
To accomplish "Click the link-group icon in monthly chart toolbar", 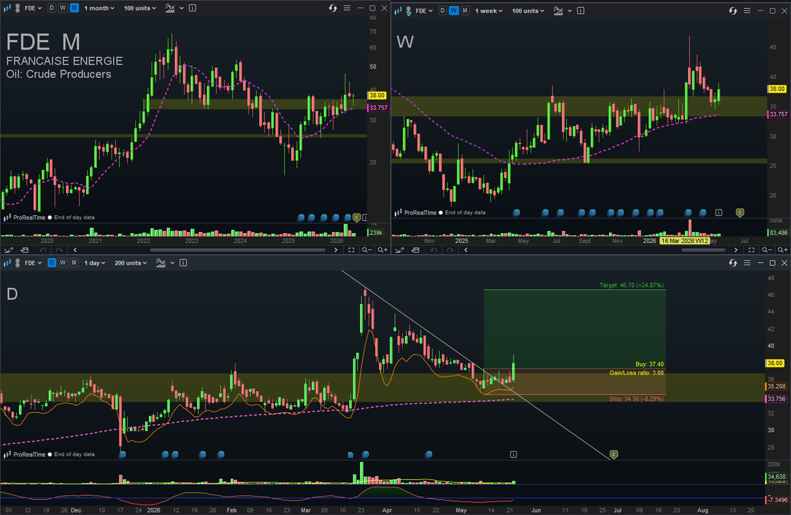I will pos(16,9).
